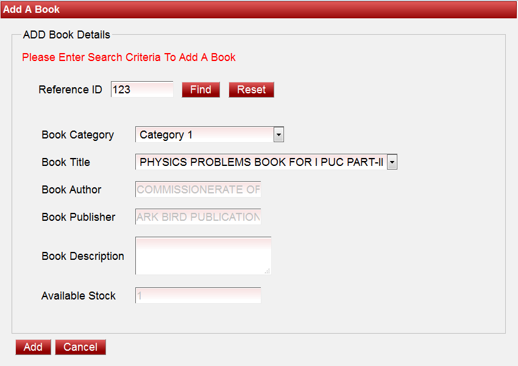
Task: Click the Book Category label
Action: pos(77,135)
